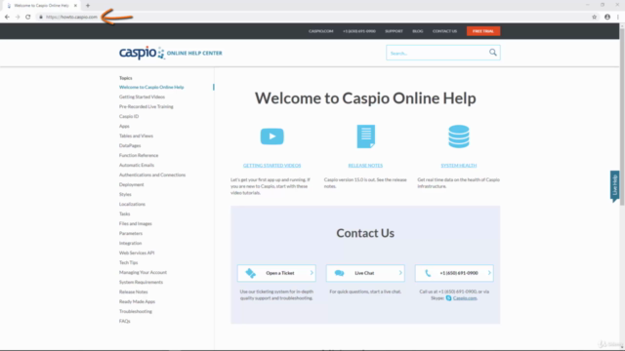This screenshot has width=625, height=351.
Task: Click the chevron on Live Chat
Action: [x=400, y=273]
